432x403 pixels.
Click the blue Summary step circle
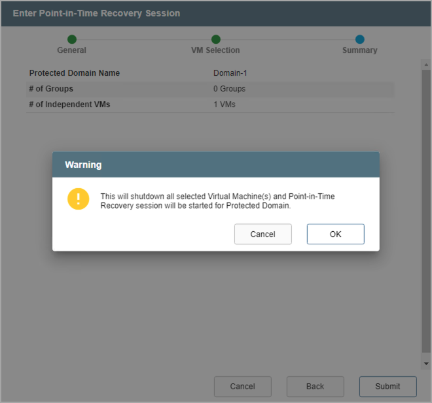[x=360, y=40]
